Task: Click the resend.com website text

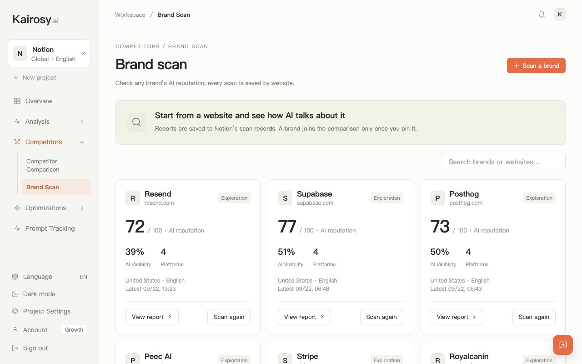Action: (159, 203)
